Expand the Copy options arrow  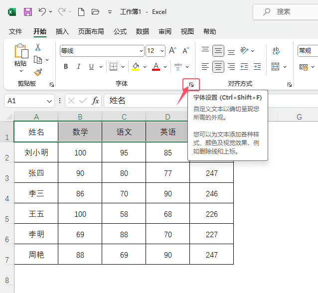47,60
